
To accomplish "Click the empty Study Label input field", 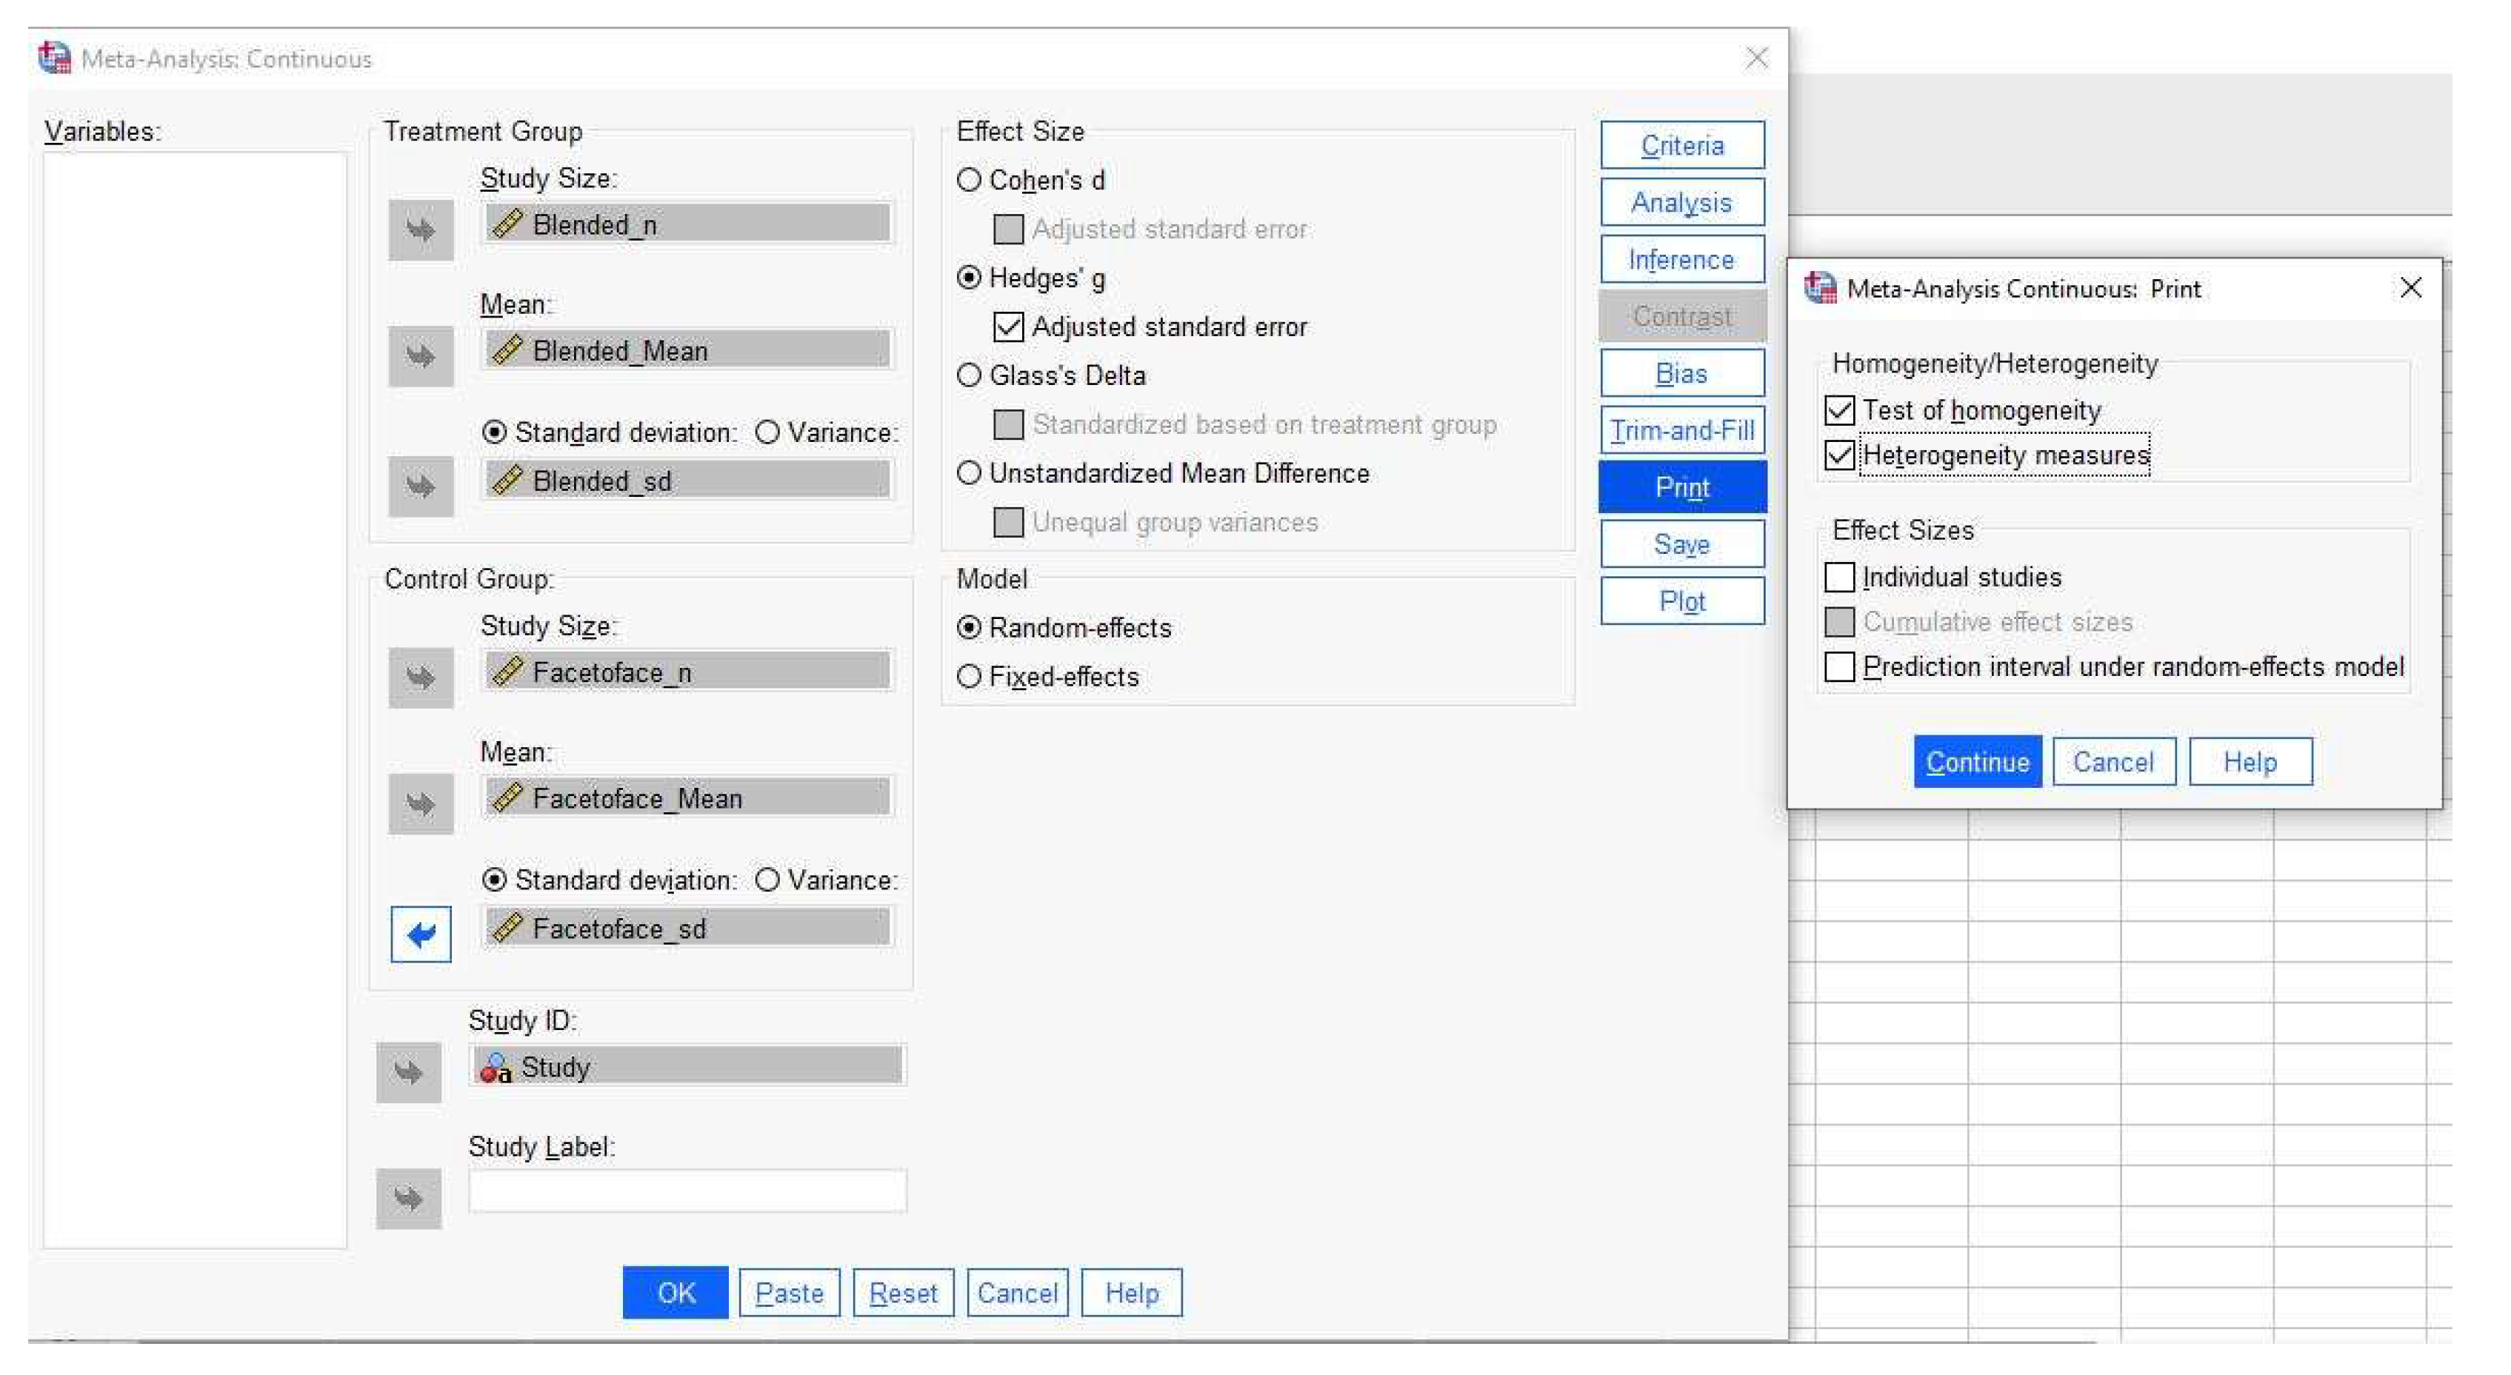I will pyautogui.click(x=687, y=1191).
